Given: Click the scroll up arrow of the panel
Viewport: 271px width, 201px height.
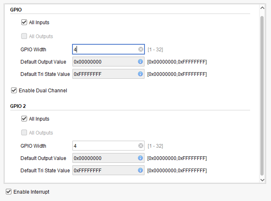Looking at the screenshot, I should [x=262, y=8].
